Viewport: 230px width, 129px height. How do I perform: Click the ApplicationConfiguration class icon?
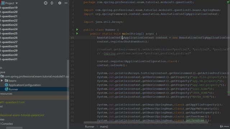(6, 85)
